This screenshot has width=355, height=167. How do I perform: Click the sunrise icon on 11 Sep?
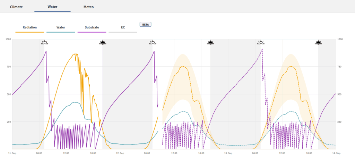tap(45, 43)
